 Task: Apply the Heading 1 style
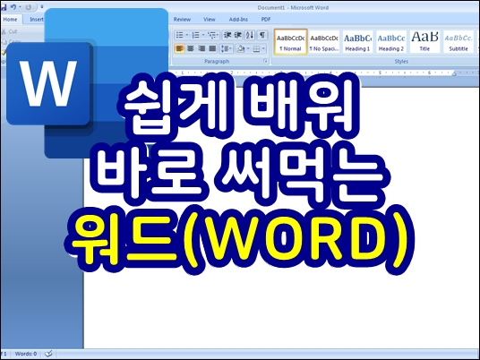pyautogui.click(x=357, y=42)
